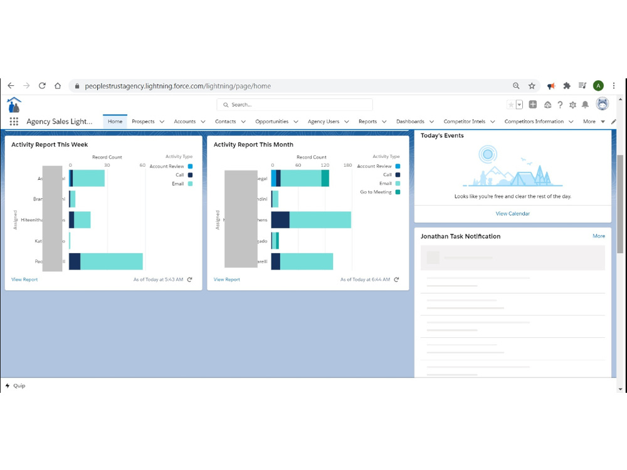Click the weekly Call legend swatch

coord(191,175)
